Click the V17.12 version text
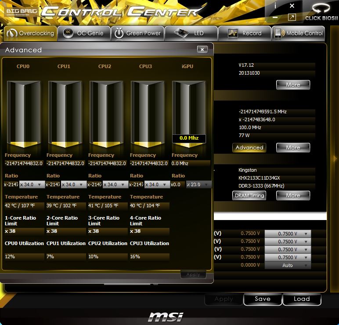This screenshot has height=325, width=339. coord(246,65)
